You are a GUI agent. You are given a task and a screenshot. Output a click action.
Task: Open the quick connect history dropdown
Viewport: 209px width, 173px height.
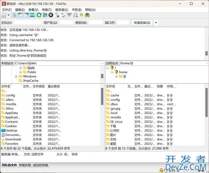point(156,23)
